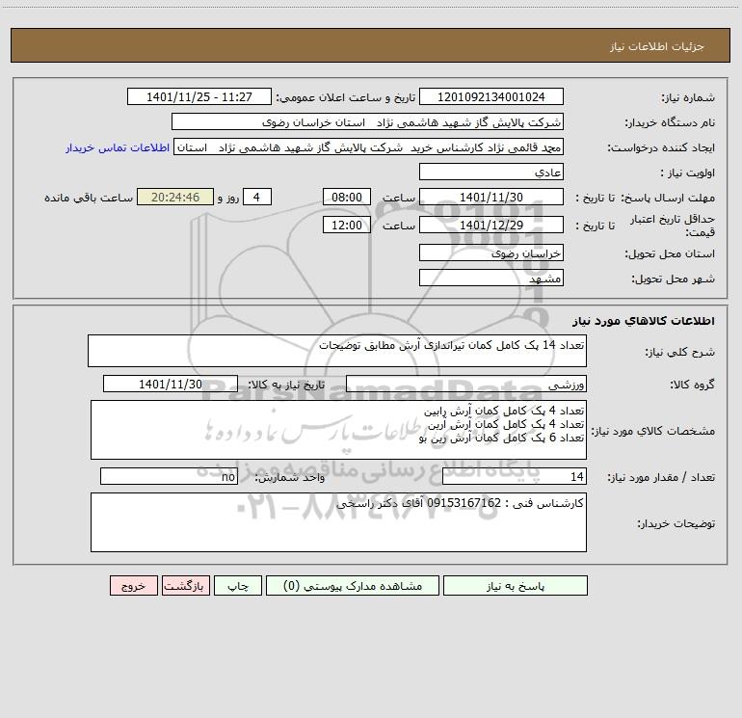Click the quantity field showing 14
742x718 pixels.
pyautogui.click(x=515, y=476)
